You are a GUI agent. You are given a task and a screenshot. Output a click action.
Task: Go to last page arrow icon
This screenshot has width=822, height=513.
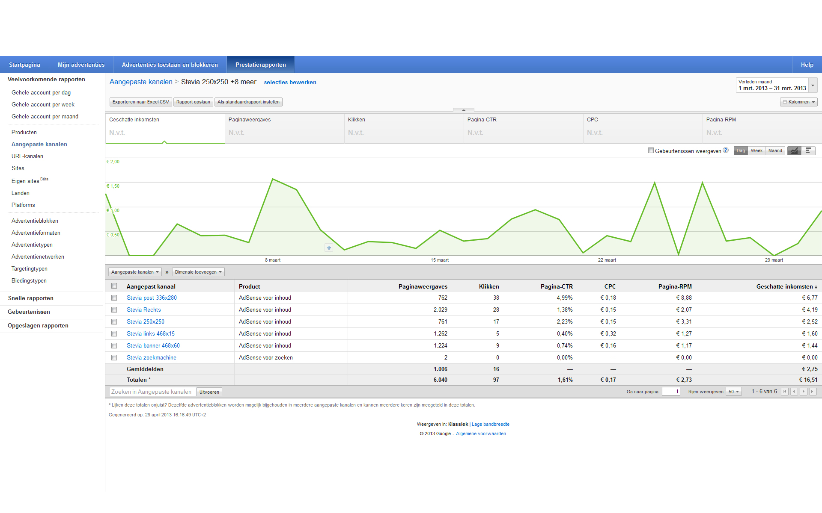pyautogui.click(x=813, y=392)
